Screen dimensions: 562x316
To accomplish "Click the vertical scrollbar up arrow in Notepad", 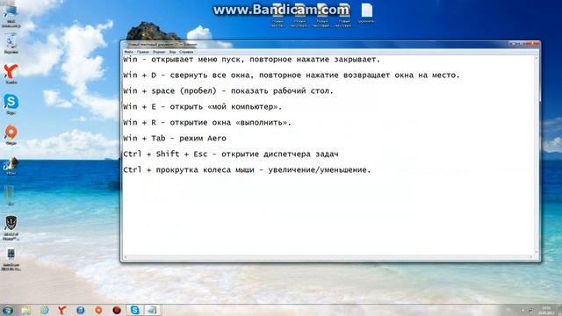I will pos(537,58).
